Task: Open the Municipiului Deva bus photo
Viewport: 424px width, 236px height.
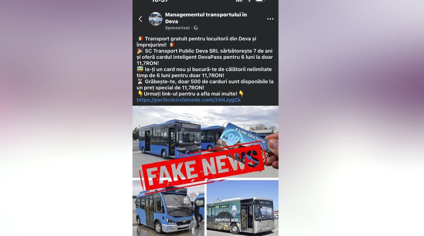Action: point(243,208)
